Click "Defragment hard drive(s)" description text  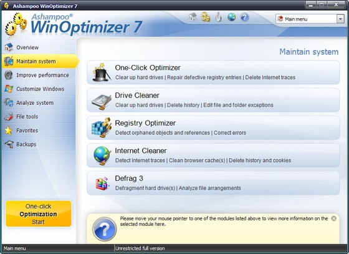(x=145, y=188)
